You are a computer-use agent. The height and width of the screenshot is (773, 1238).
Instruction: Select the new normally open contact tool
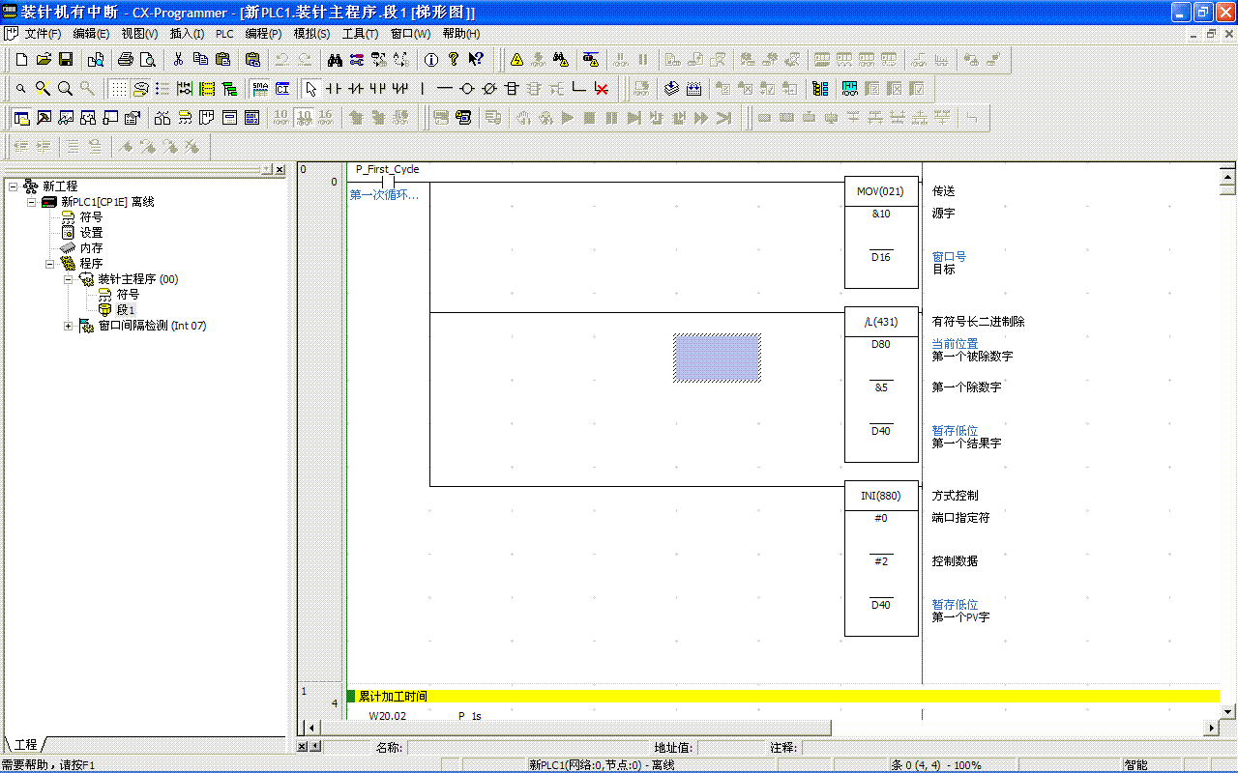point(333,89)
